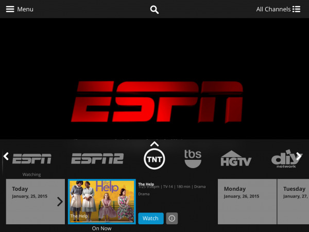Open the Tuesday January 27 schedule card
The height and width of the screenshot is (232, 309).
293,202
